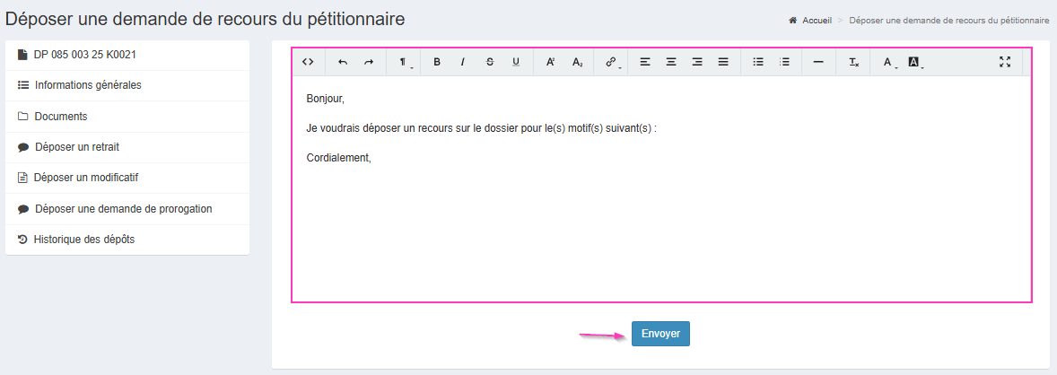Toggle bold formatting

437,62
